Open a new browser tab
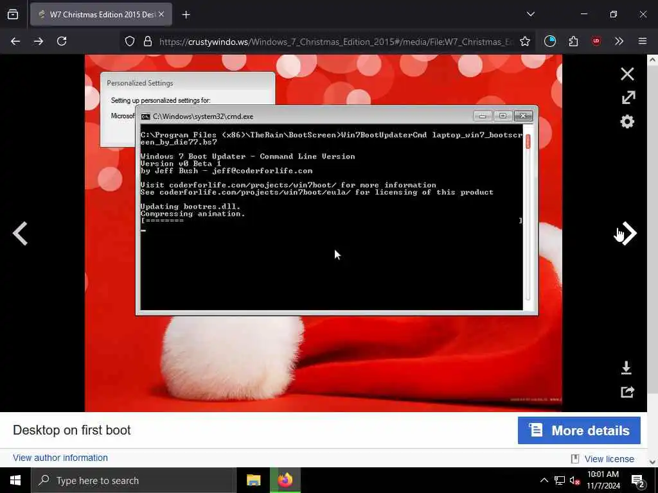The width and height of the screenshot is (658, 493). 186,15
